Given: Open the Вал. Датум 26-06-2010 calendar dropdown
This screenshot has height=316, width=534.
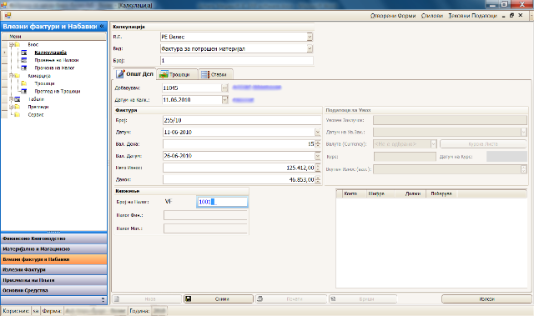Looking at the screenshot, I should [317, 156].
